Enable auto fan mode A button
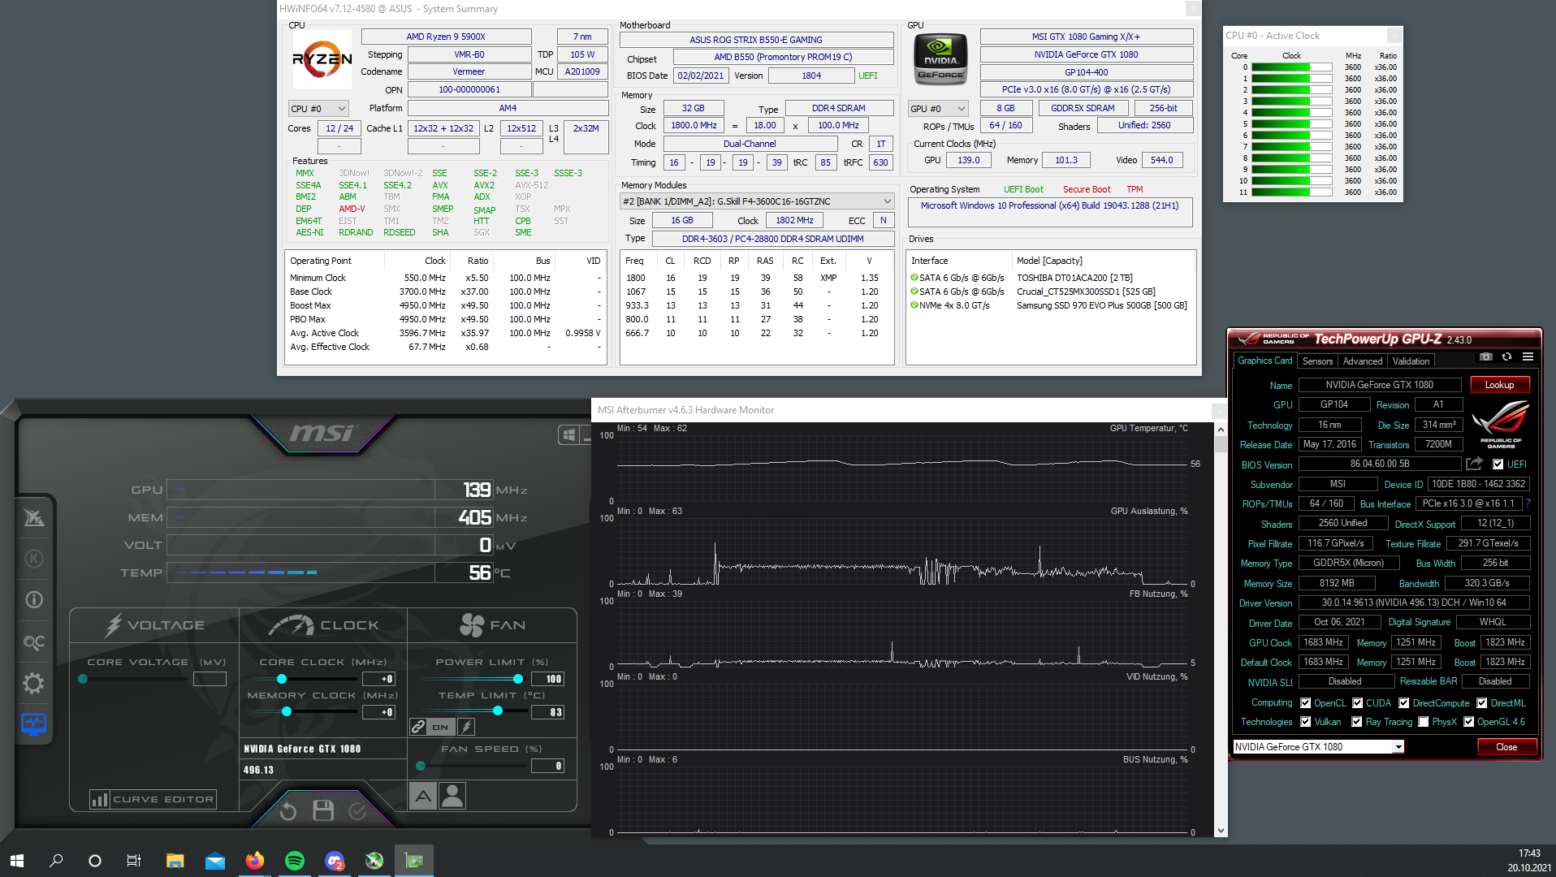Screen dimensions: 1556x877 pyautogui.click(x=423, y=796)
